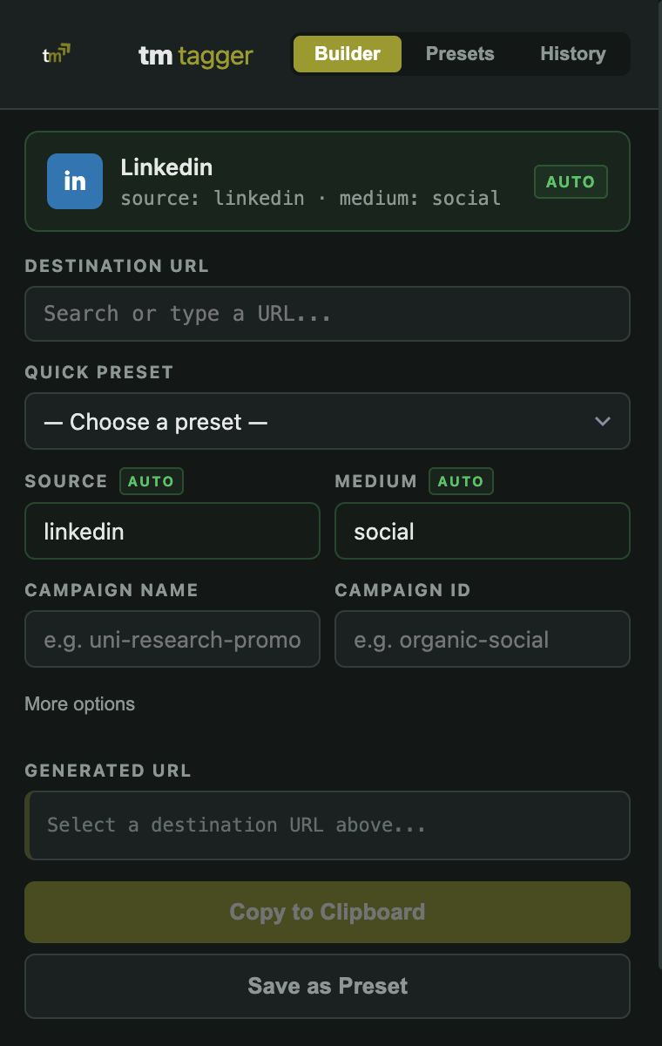Focus the Destination URL search field
662x1046 pixels.
point(328,314)
